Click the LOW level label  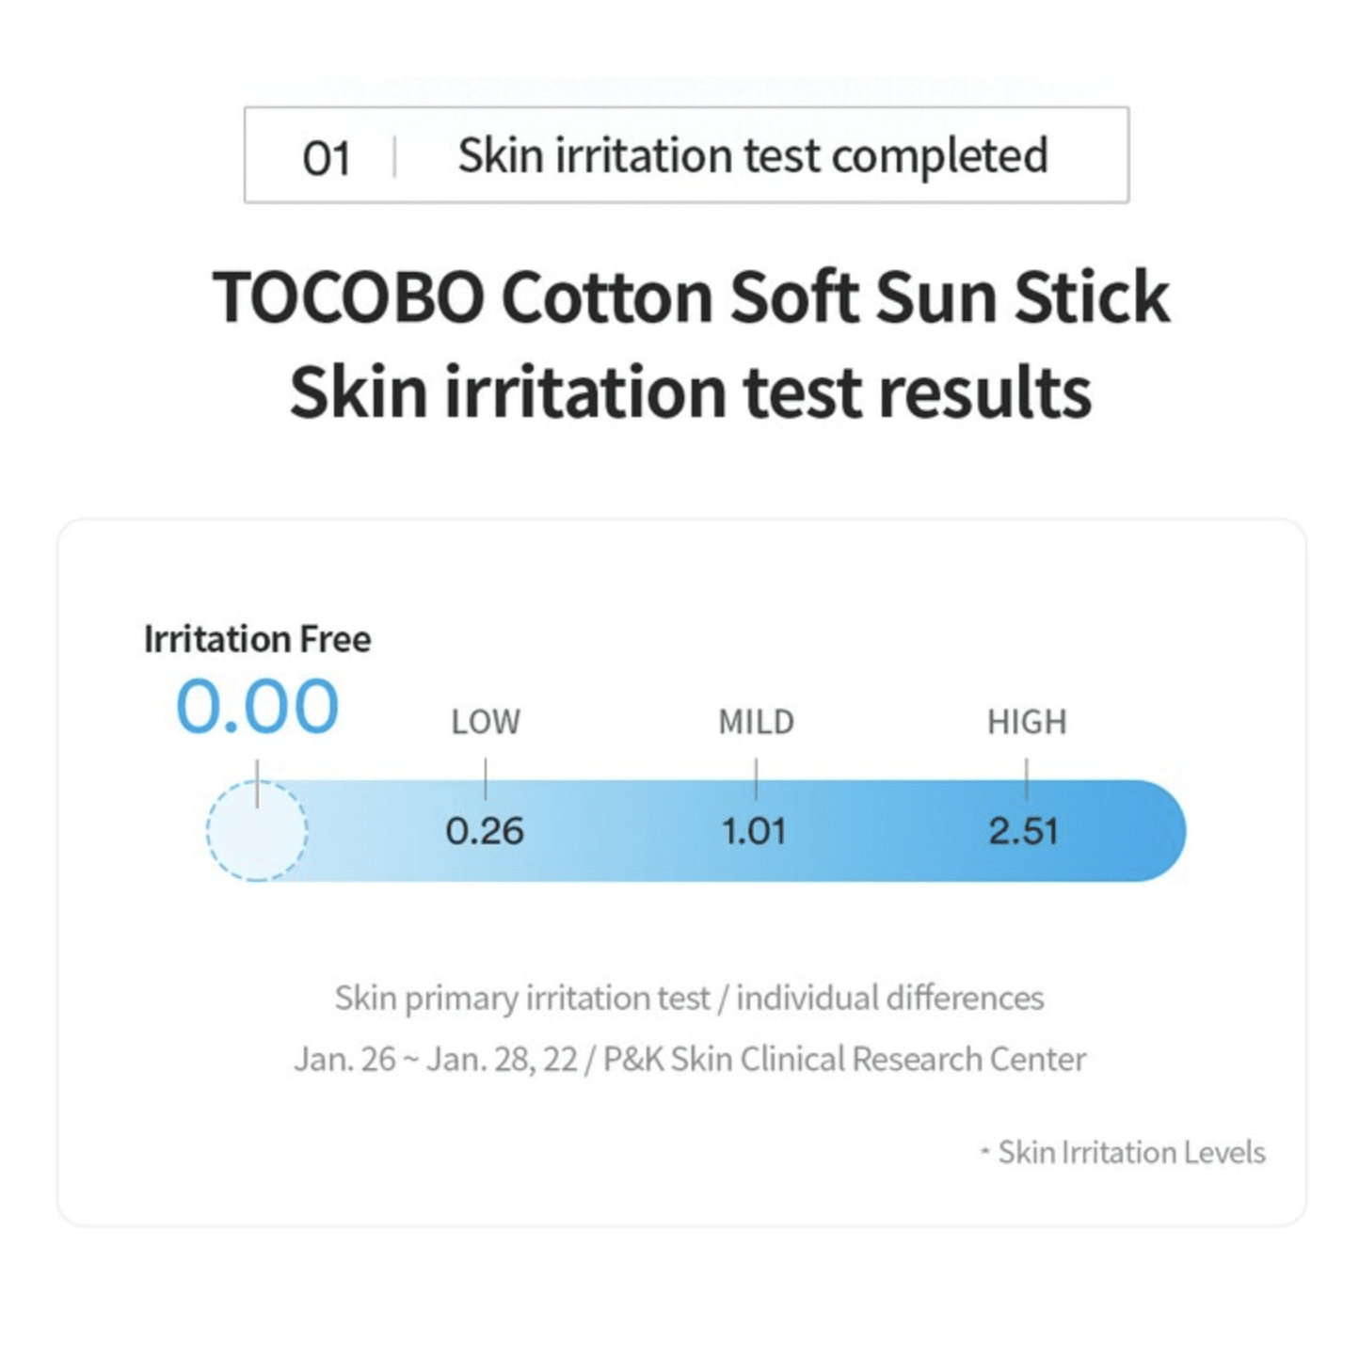pyautogui.click(x=485, y=722)
